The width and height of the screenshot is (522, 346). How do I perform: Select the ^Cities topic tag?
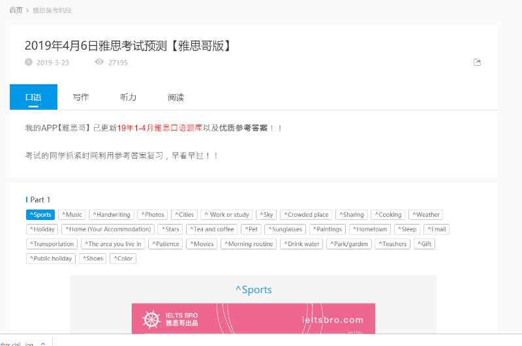185,215
